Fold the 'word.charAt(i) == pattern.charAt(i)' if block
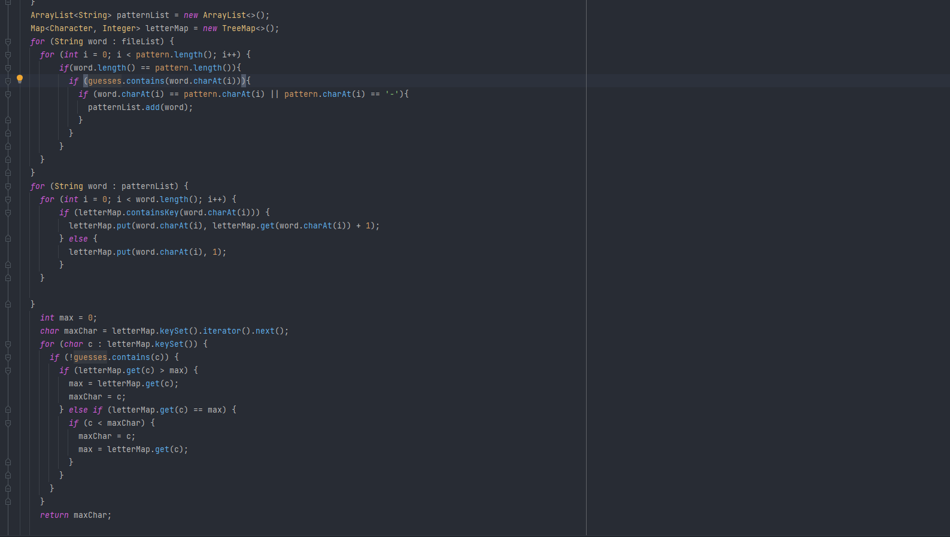The height and width of the screenshot is (537, 950). (x=8, y=94)
